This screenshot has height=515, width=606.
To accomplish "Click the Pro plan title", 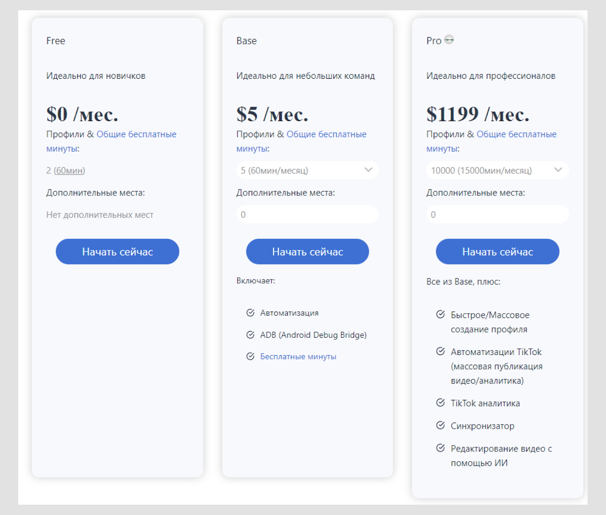I will click(x=434, y=41).
